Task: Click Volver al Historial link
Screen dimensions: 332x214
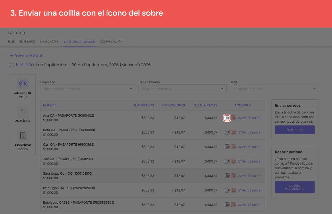Action: (26, 55)
